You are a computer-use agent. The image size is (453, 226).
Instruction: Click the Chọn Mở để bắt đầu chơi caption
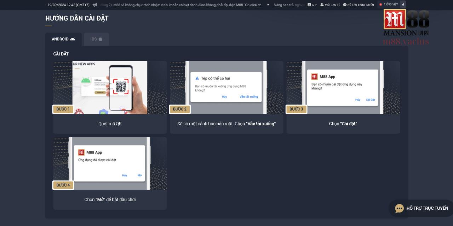point(110,200)
